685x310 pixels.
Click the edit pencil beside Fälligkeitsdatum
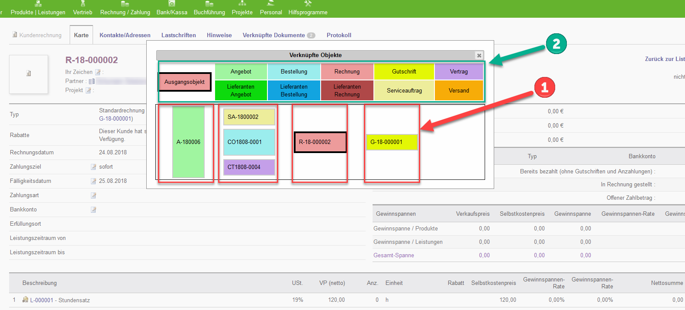[93, 181]
